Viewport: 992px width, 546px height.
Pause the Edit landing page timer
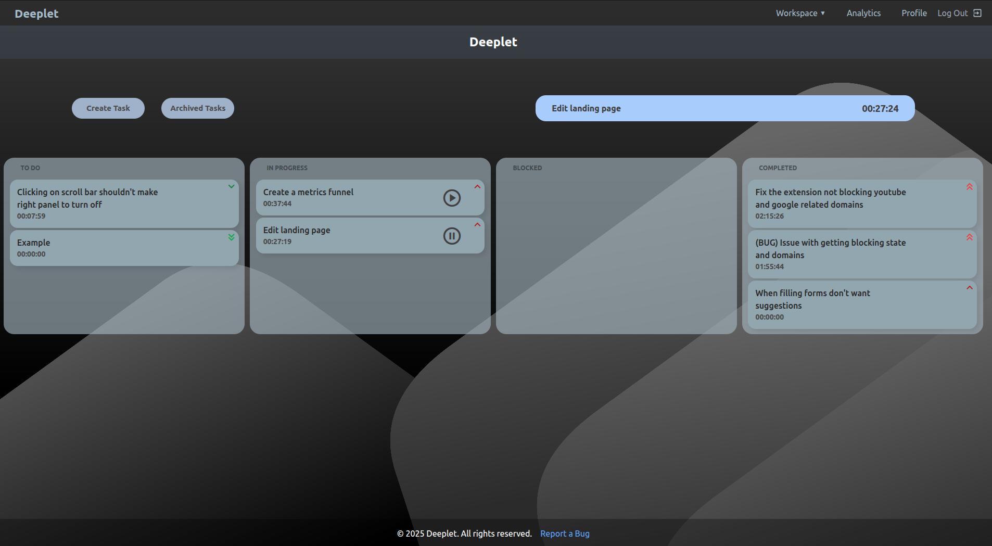pos(451,235)
